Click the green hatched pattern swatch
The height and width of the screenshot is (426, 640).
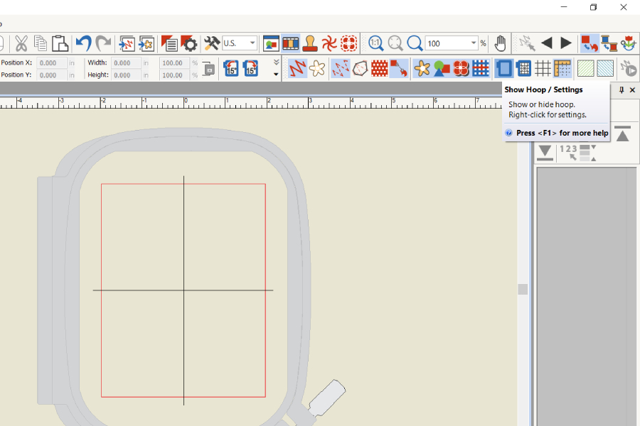click(x=585, y=68)
